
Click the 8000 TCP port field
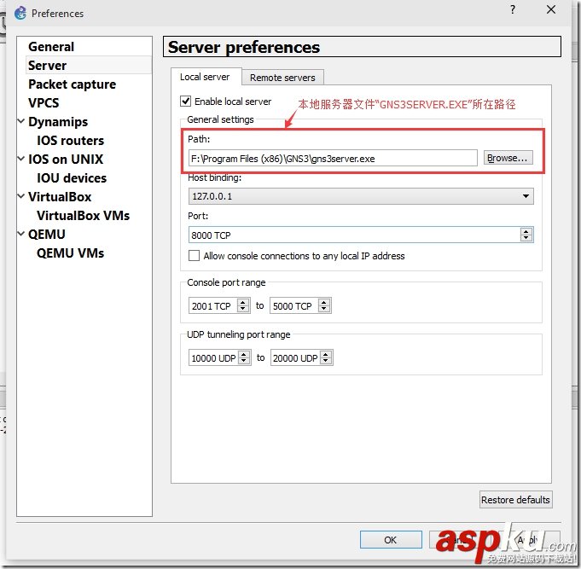(x=361, y=235)
